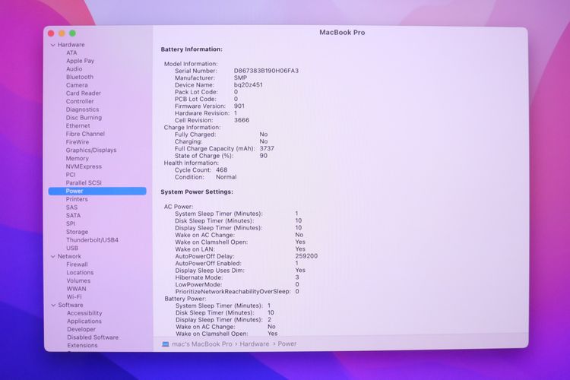The height and width of the screenshot is (380, 570).
Task: Open Parallel SCSI entry
Action: coord(84,183)
